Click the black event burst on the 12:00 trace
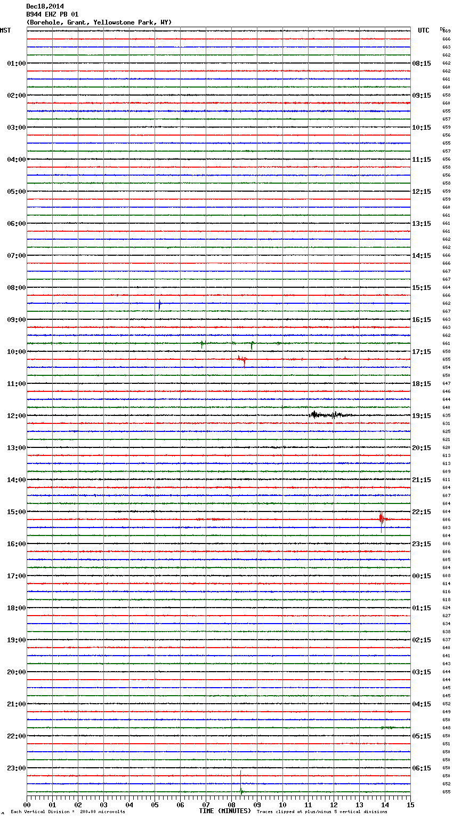Screen dimensions: 453x819 point(330,414)
